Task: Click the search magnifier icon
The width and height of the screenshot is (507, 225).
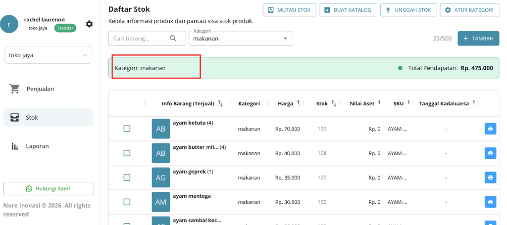Action: (x=173, y=39)
